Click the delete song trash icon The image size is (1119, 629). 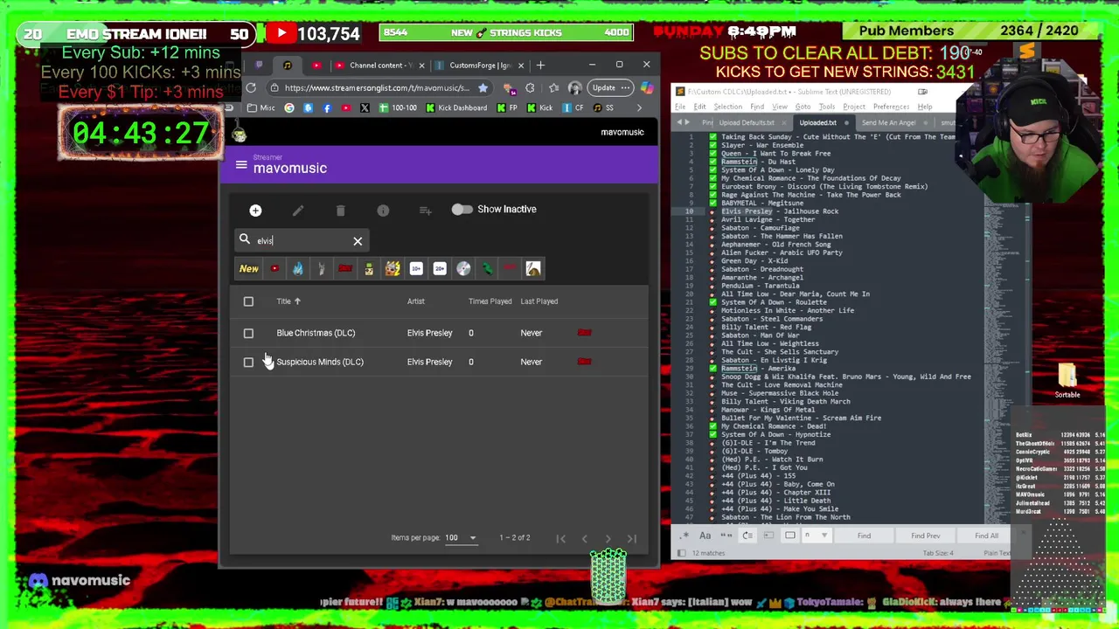click(340, 210)
